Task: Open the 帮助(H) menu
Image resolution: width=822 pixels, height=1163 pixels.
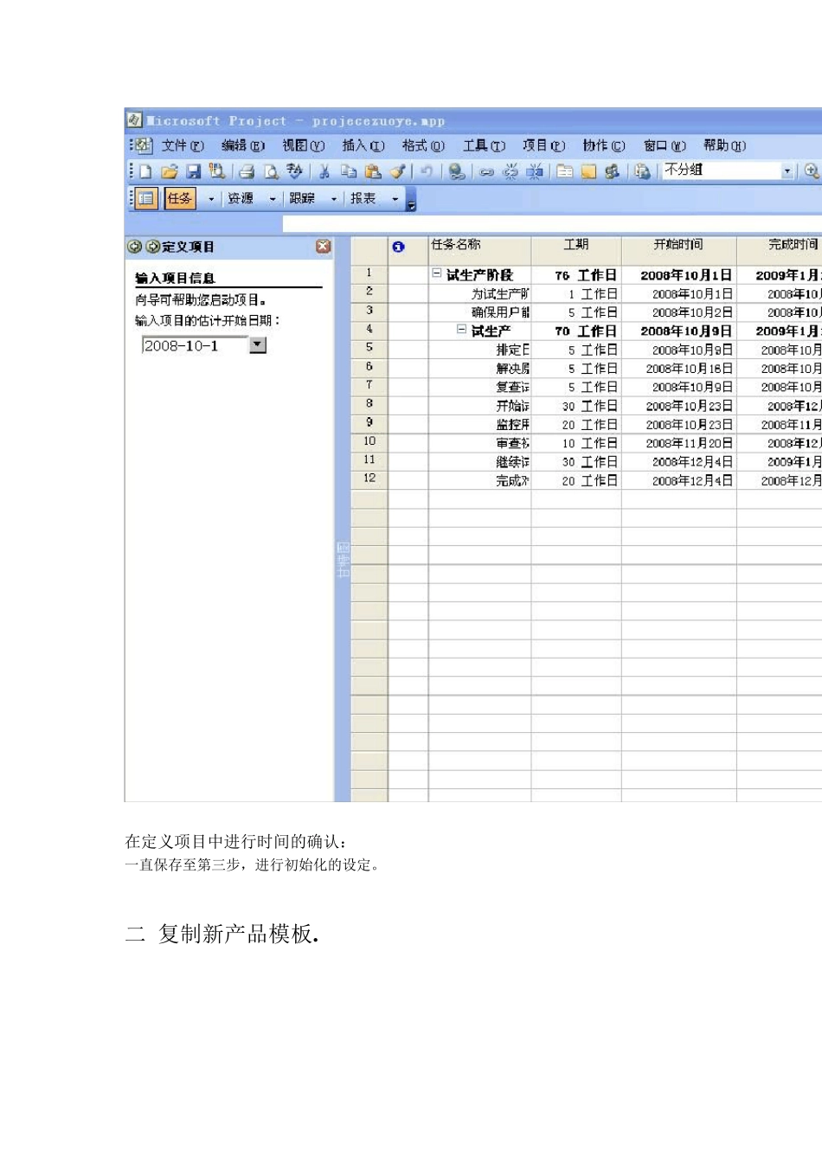Action: coord(724,145)
